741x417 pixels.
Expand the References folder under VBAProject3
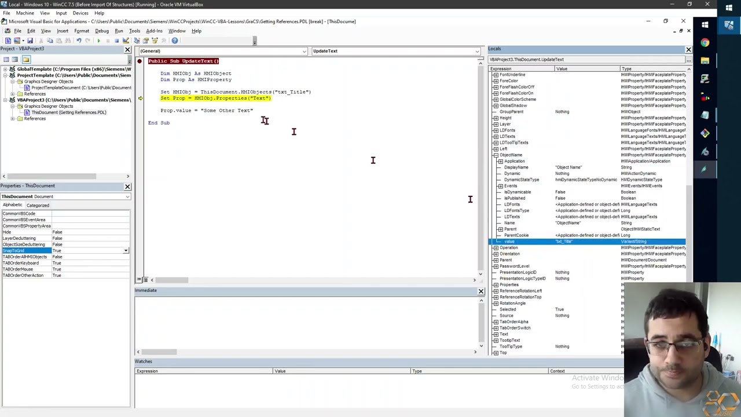13,119
